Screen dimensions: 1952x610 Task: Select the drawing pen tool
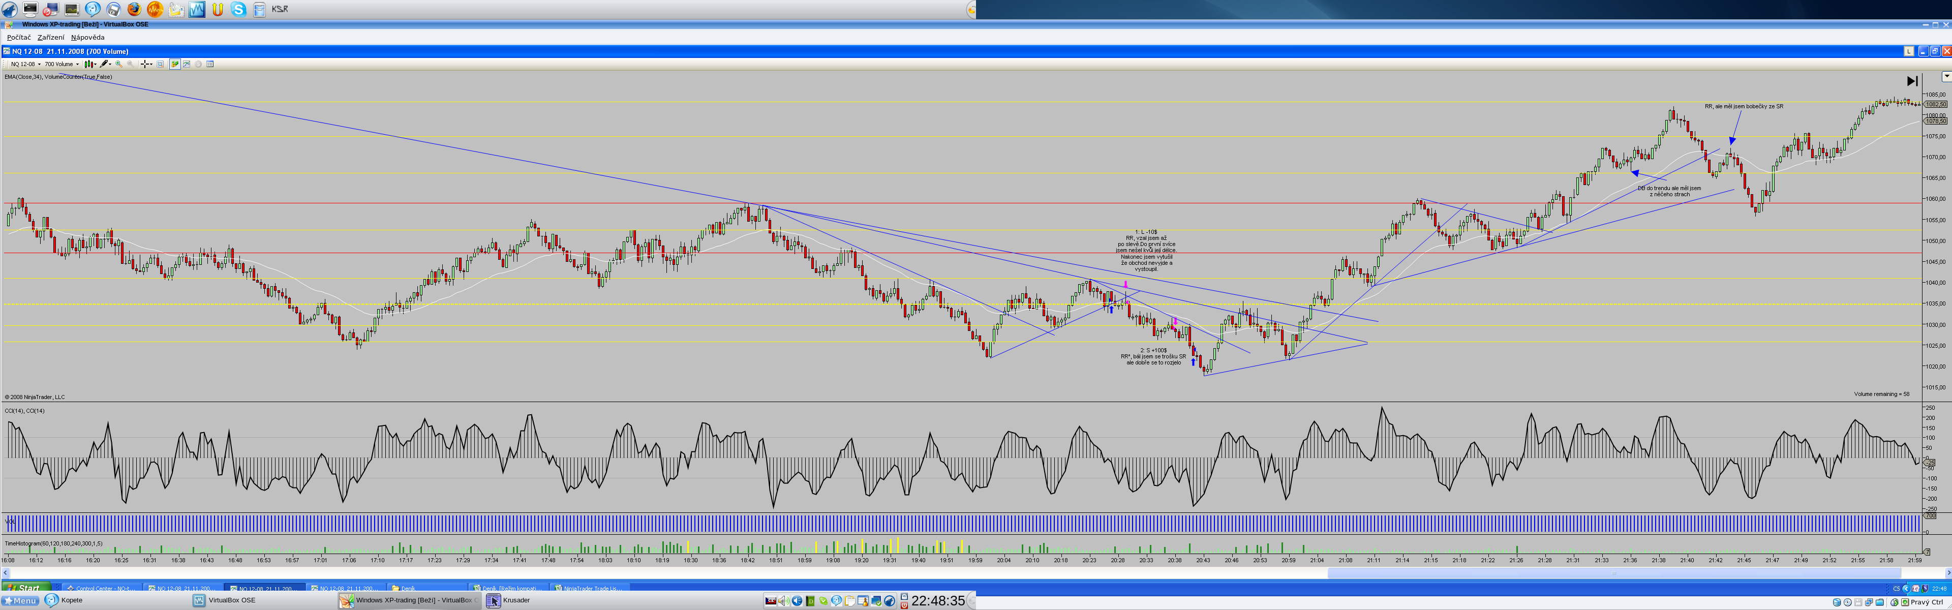coord(105,65)
